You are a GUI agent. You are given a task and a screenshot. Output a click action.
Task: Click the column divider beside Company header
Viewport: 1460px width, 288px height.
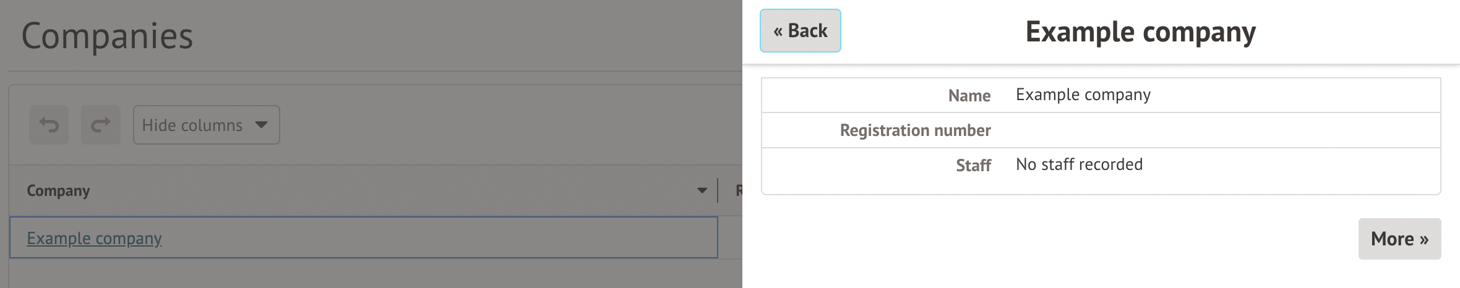pos(718,190)
